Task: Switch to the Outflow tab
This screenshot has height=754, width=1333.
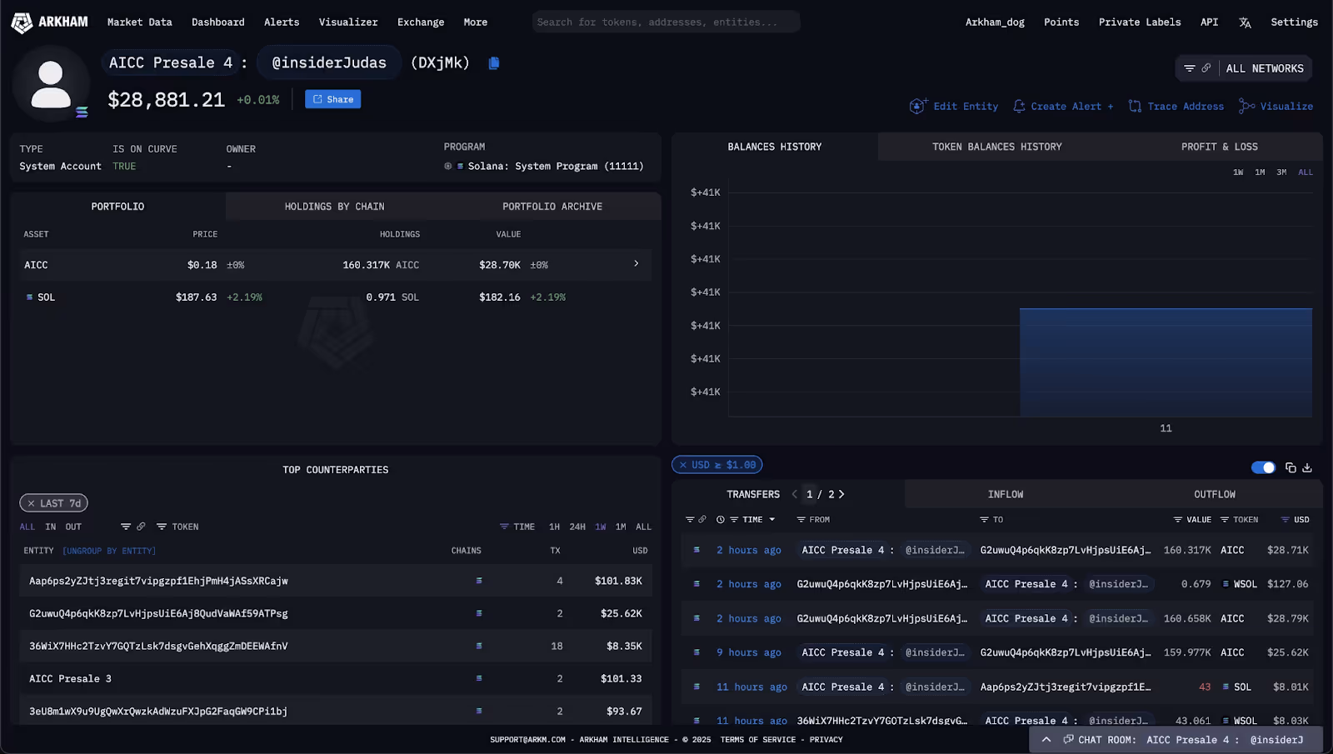Action: 1215,494
